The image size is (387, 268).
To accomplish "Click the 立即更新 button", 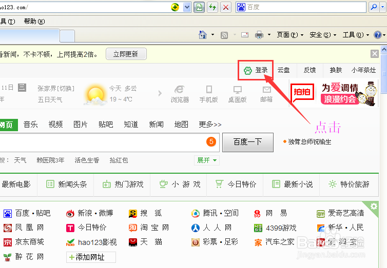I will click(x=126, y=54).
